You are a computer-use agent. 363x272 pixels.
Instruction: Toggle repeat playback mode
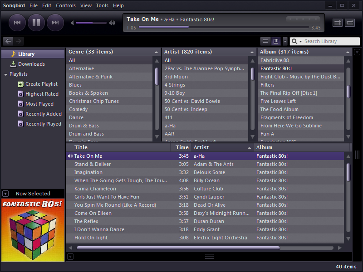click(x=350, y=22)
